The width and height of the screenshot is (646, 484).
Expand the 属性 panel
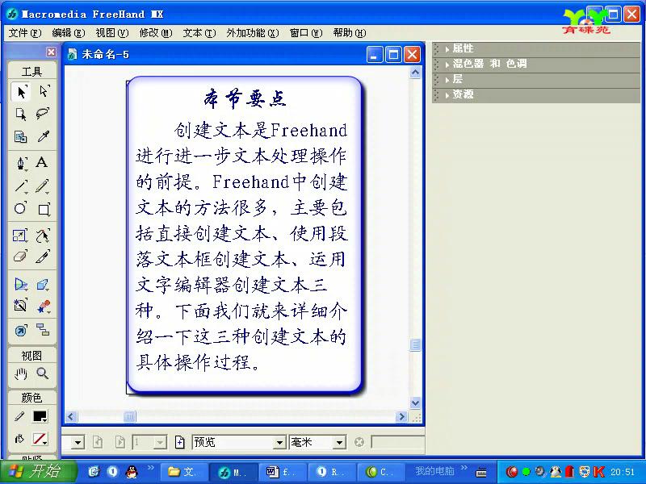click(x=535, y=49)
